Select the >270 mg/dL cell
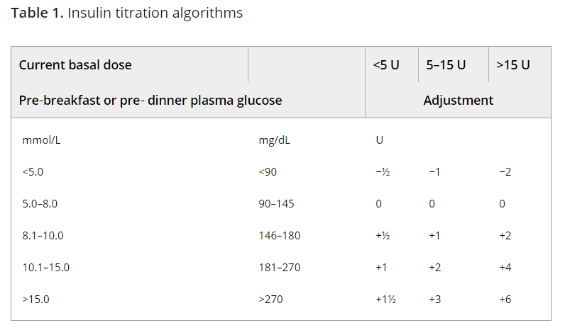Image resolution: width=565 pixels, height=330 pixels. coord(270,300)
